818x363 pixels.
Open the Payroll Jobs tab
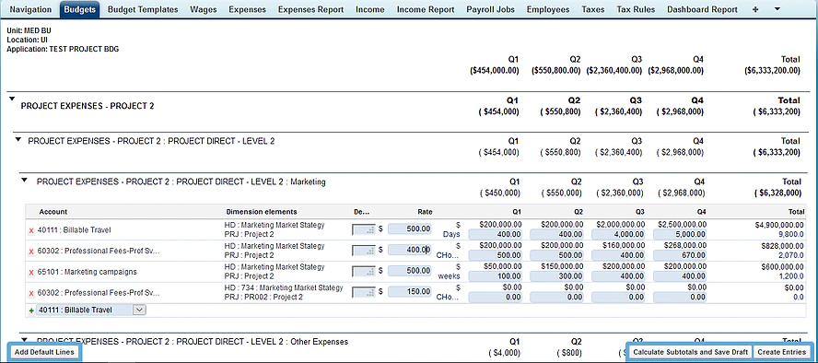click(x=490, y=9)
